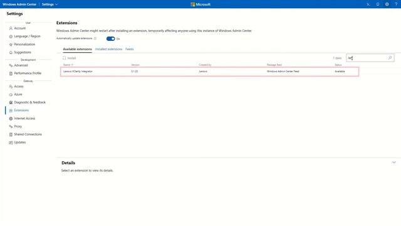401x226 pixels.
Task: Click info icon beside Automatically update extensions
Action: click(x=95, y=38)
